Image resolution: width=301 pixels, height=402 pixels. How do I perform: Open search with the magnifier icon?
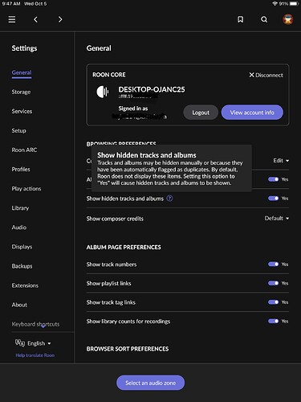tap(264, 19)
